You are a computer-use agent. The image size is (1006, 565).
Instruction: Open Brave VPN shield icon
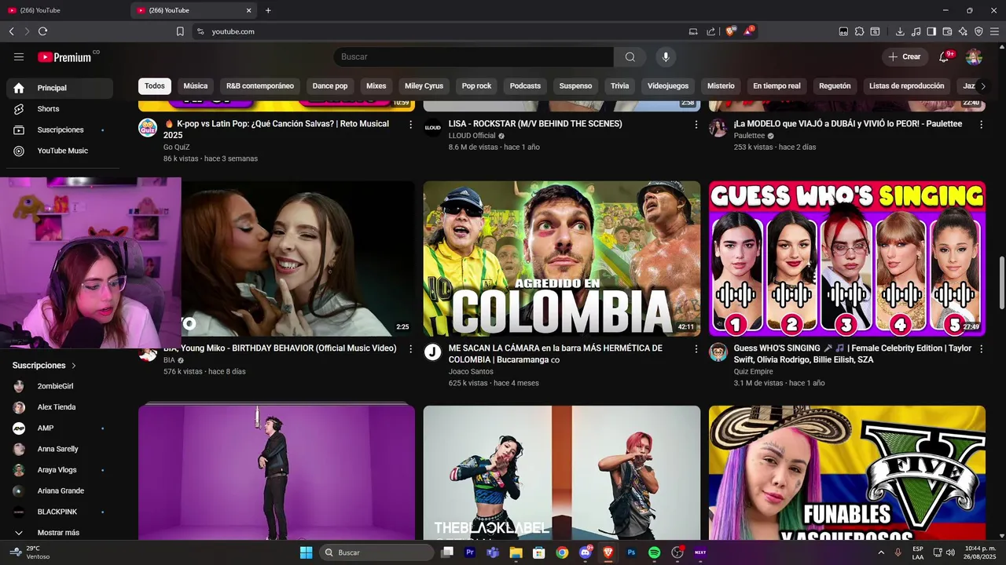[978, 31]
